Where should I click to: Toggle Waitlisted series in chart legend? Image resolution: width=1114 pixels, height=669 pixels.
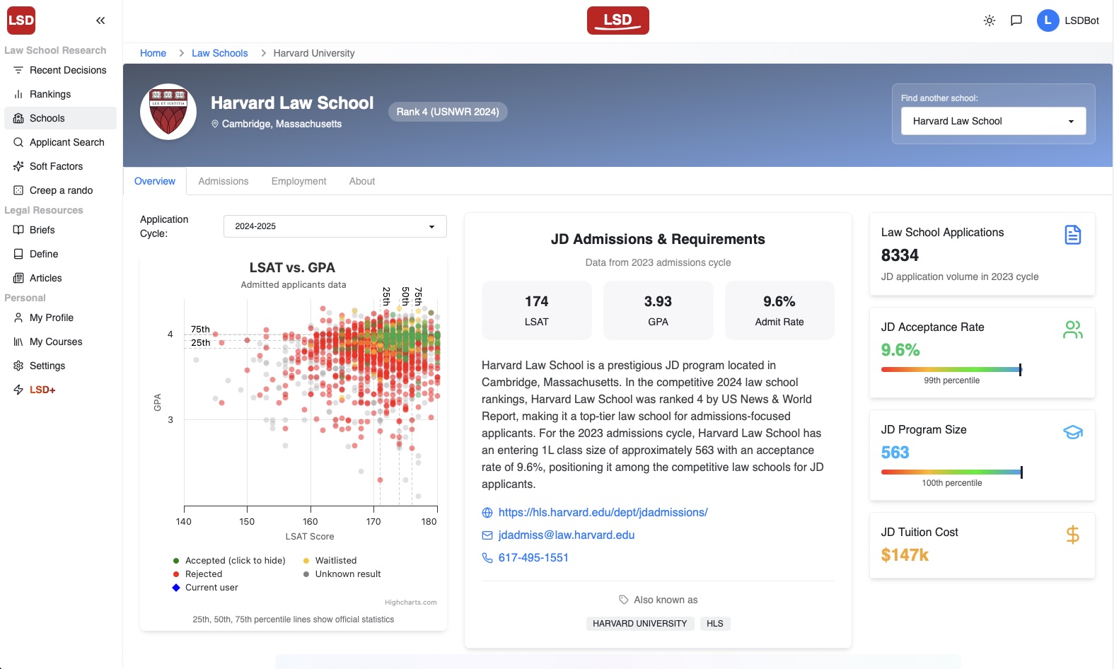click(335, 561)
